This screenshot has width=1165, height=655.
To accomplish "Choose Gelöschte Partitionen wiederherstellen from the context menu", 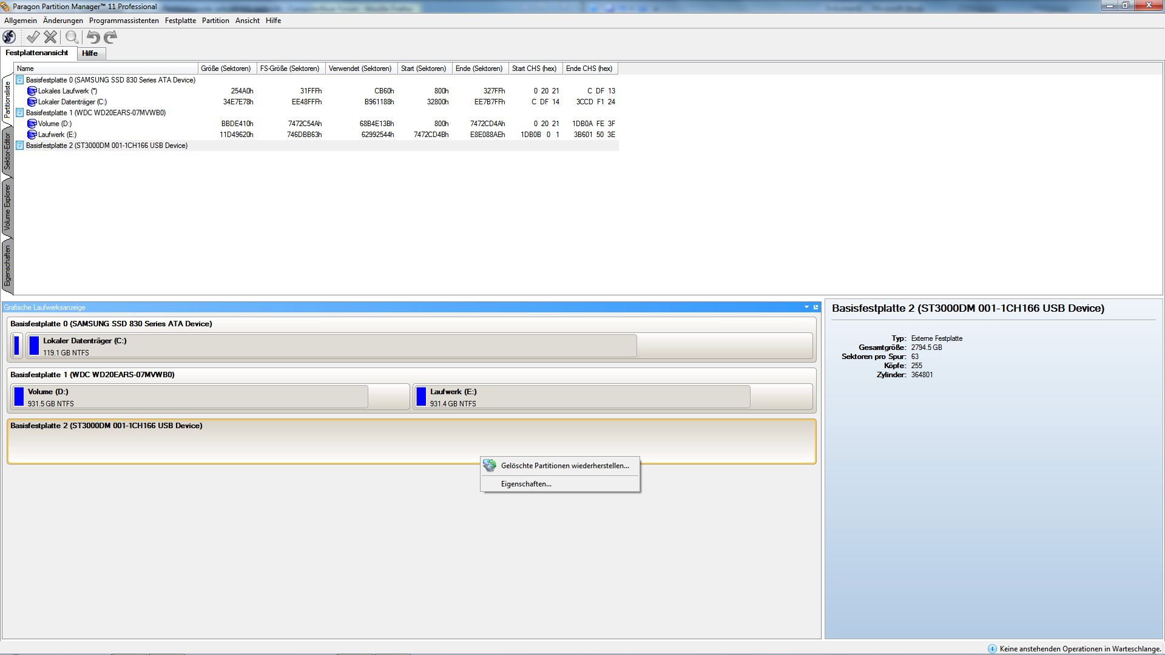I will click(564, 466).
